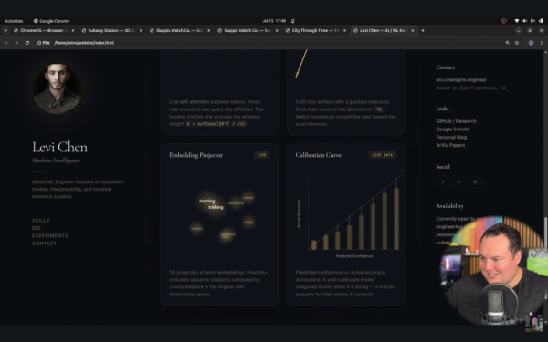The height and width of the screenshot is (342, 548).
Task: Close the Levi Chen tab
Action: click(x=413, y=31)
